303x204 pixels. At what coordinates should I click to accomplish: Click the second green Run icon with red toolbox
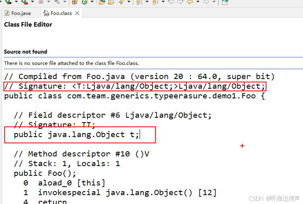25,2
